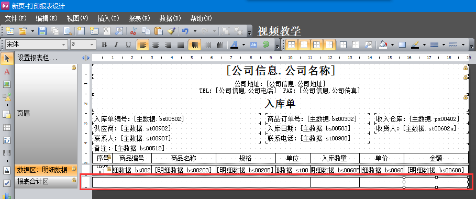Click the Save floppy disk icon
Screen dimensions: 476x199
pos(42,31)
